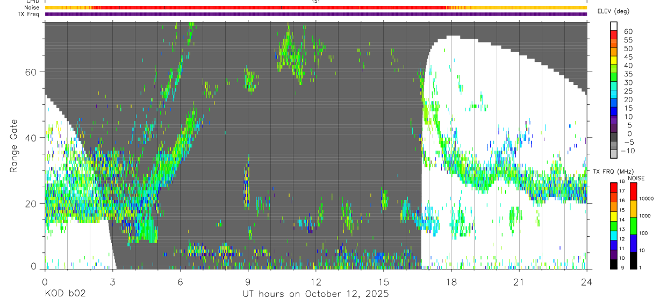Screen dimensions: 660x305
Task: Click the 40 tick on Range Gate axis
Action: pyautogui.click(x=31, y=138)
